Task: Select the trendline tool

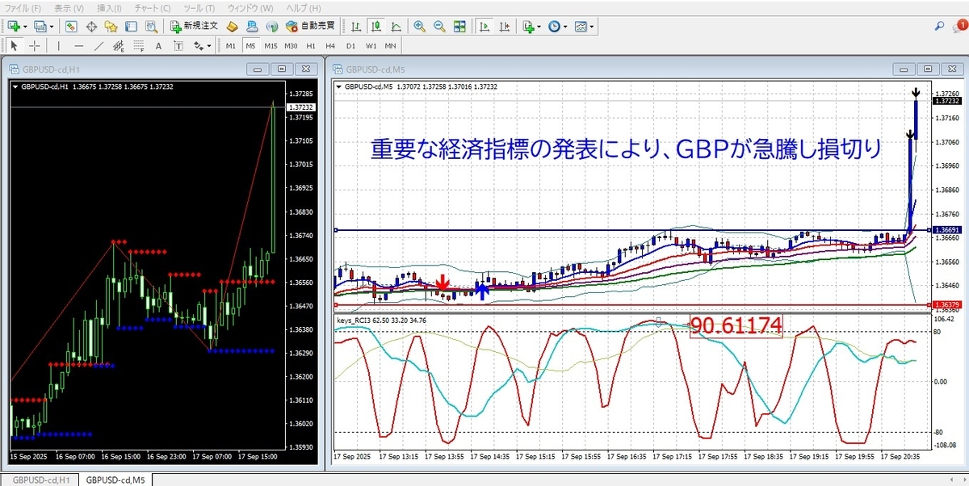Action: (x=99, y=46)
